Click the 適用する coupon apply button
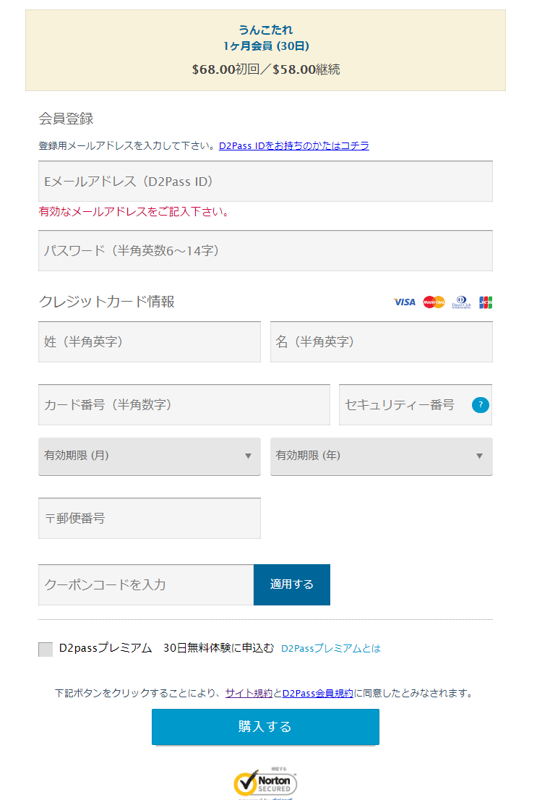The image size is (550, 800). (x=291, y=584)
